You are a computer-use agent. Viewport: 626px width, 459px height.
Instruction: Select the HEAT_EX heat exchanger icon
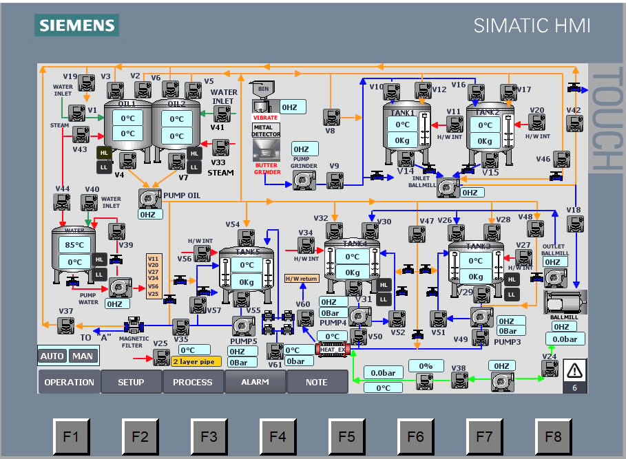[x=333, y=350]
